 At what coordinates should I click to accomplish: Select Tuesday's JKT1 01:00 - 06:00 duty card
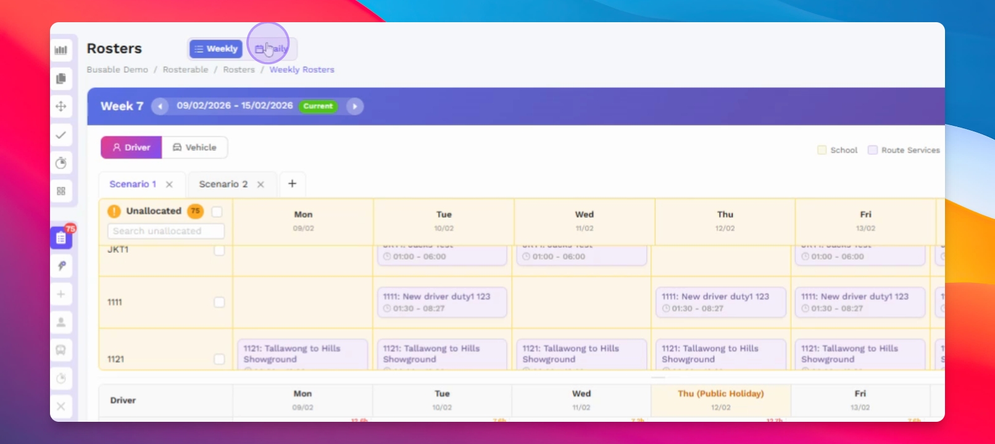pyautogui.click(x=442, y=255)
